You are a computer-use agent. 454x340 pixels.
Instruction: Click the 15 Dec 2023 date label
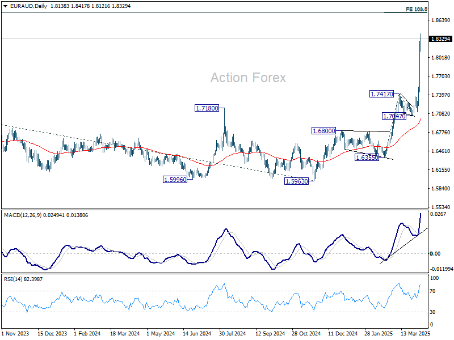[x=52, y=334]
